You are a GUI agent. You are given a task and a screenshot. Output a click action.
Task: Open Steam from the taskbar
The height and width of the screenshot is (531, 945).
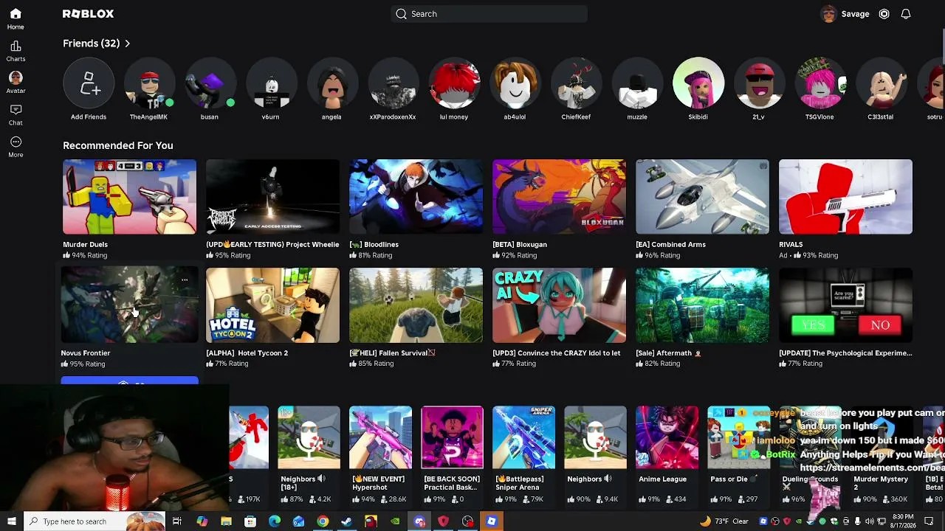346,521
